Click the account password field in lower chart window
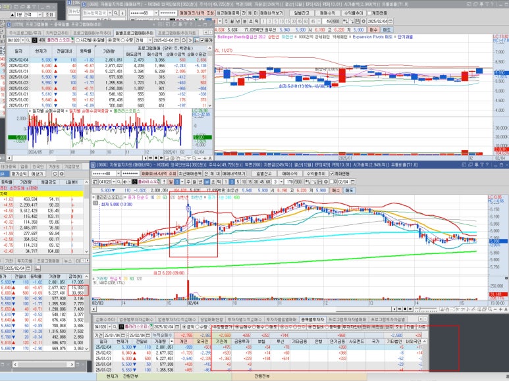The width and height of the screenshot is (509, 381). click(x=130, y=174)
